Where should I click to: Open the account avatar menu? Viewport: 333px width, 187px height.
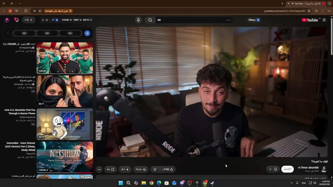pyautogui.click(x=7, y=20)
